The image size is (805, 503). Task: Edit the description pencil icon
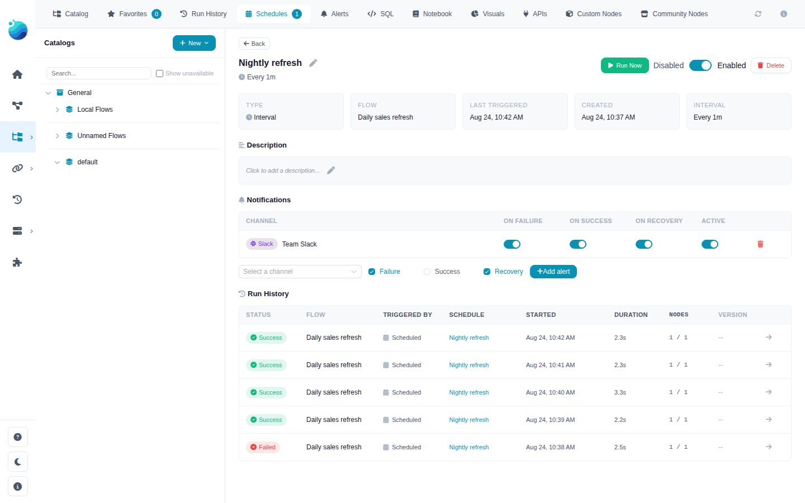coord(331,170)
